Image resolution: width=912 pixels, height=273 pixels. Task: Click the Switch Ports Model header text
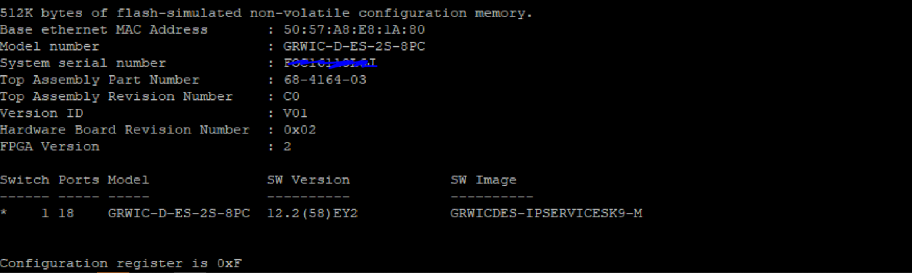pyautogui.click(x=75, y=180)
